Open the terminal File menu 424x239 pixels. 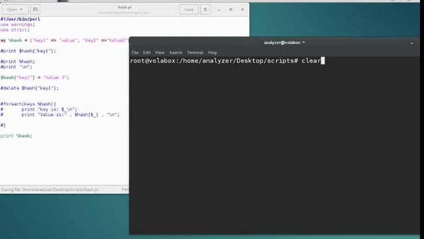click(135, 52)
